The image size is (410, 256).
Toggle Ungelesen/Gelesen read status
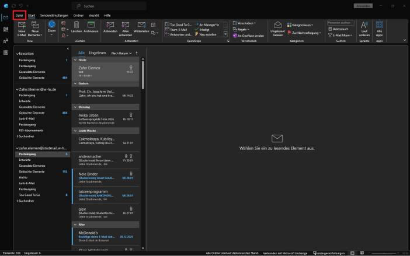pos(278,27)
